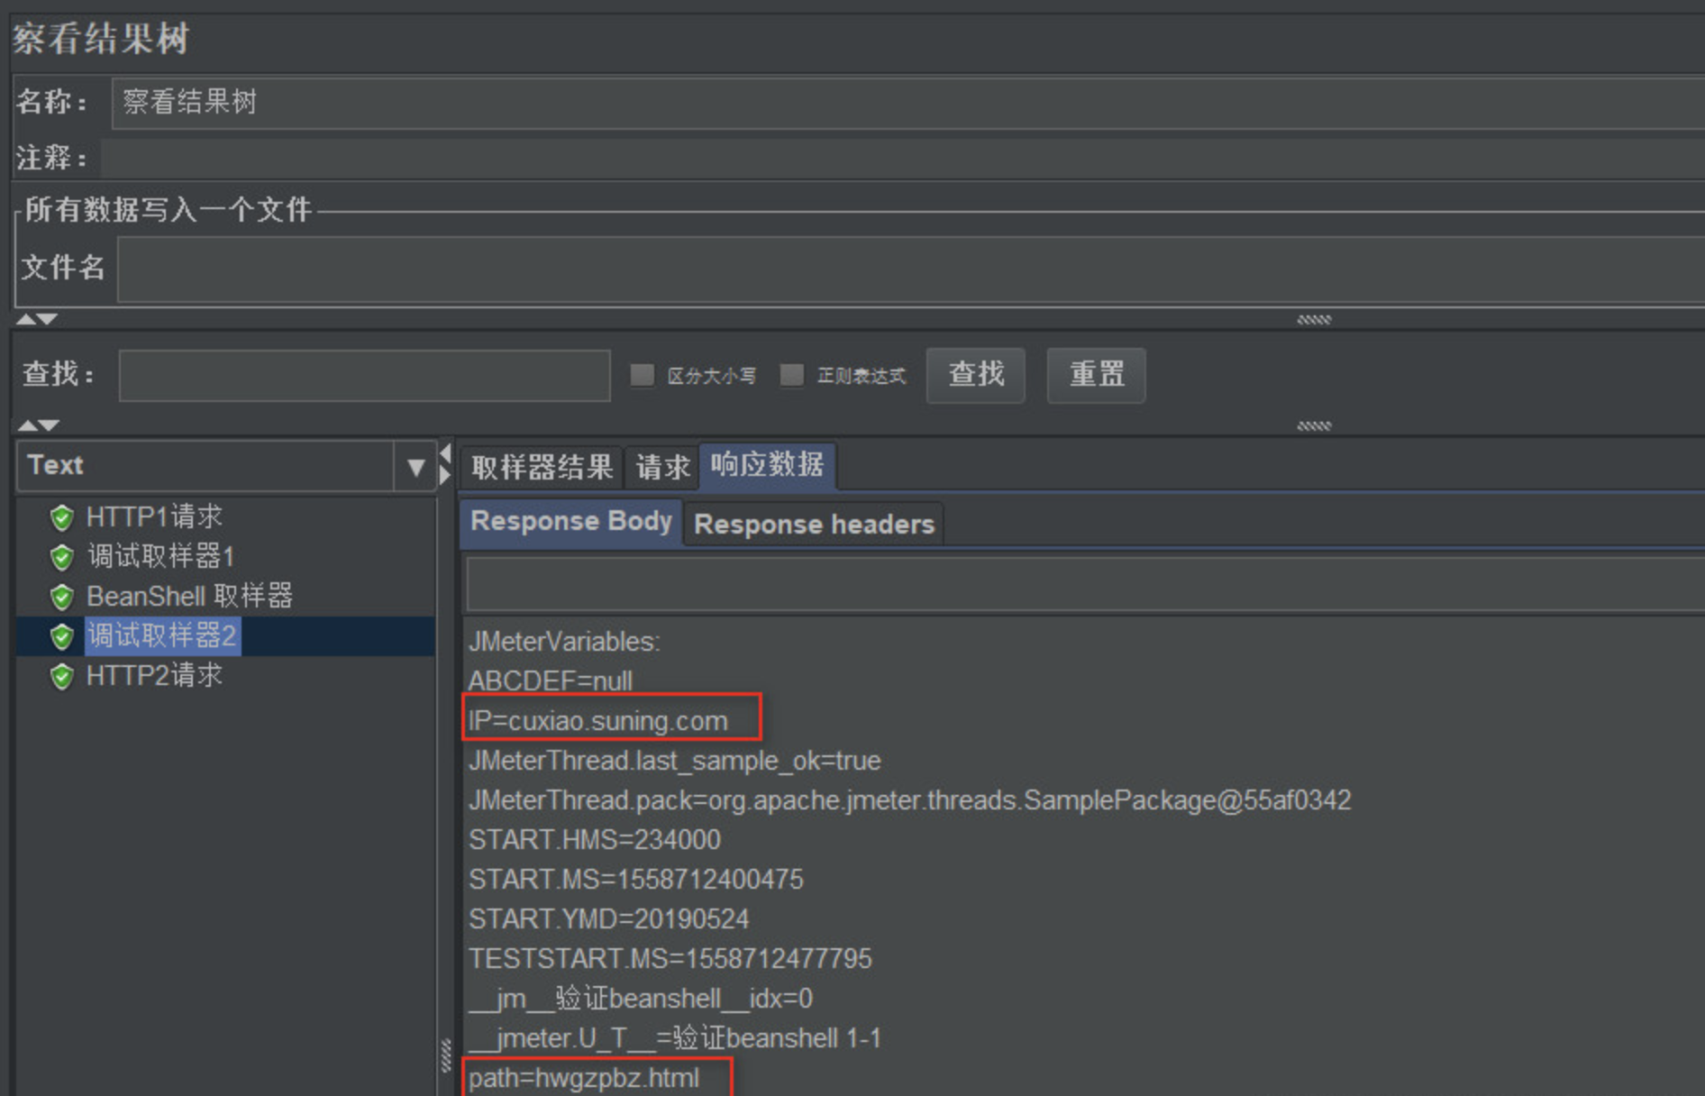
Task: Click green shield icon beside 调试取样器1
Action: tap(61, 557)
